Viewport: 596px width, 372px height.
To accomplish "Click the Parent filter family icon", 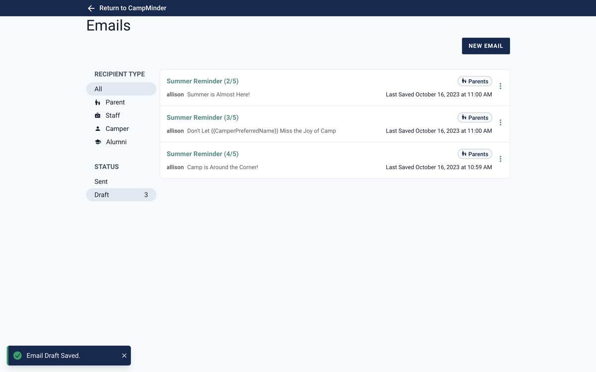I will (98, 103).
